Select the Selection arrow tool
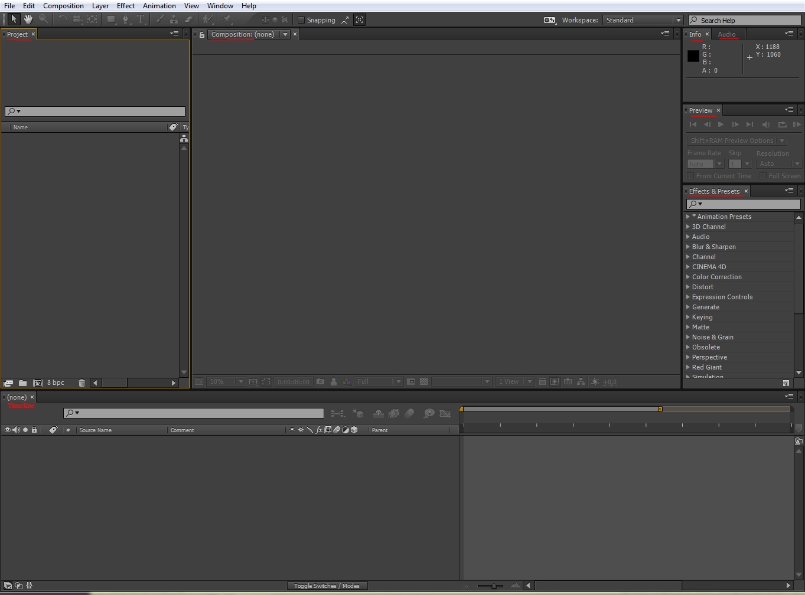The image size is (805, 595). [x=14, y=19]
